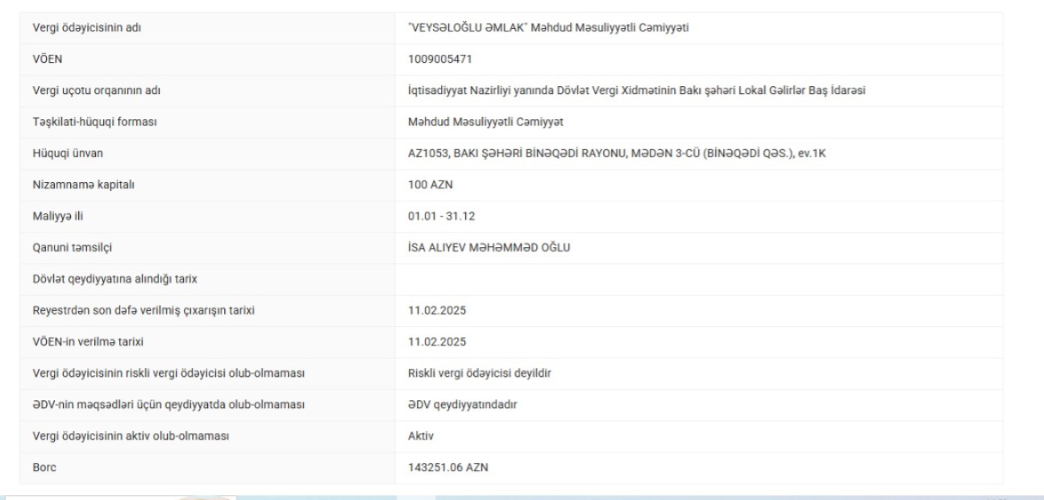
Task: Select the "Riskli vergi ödəyicisi deyildir" value
Action: [x=478, y=374]
